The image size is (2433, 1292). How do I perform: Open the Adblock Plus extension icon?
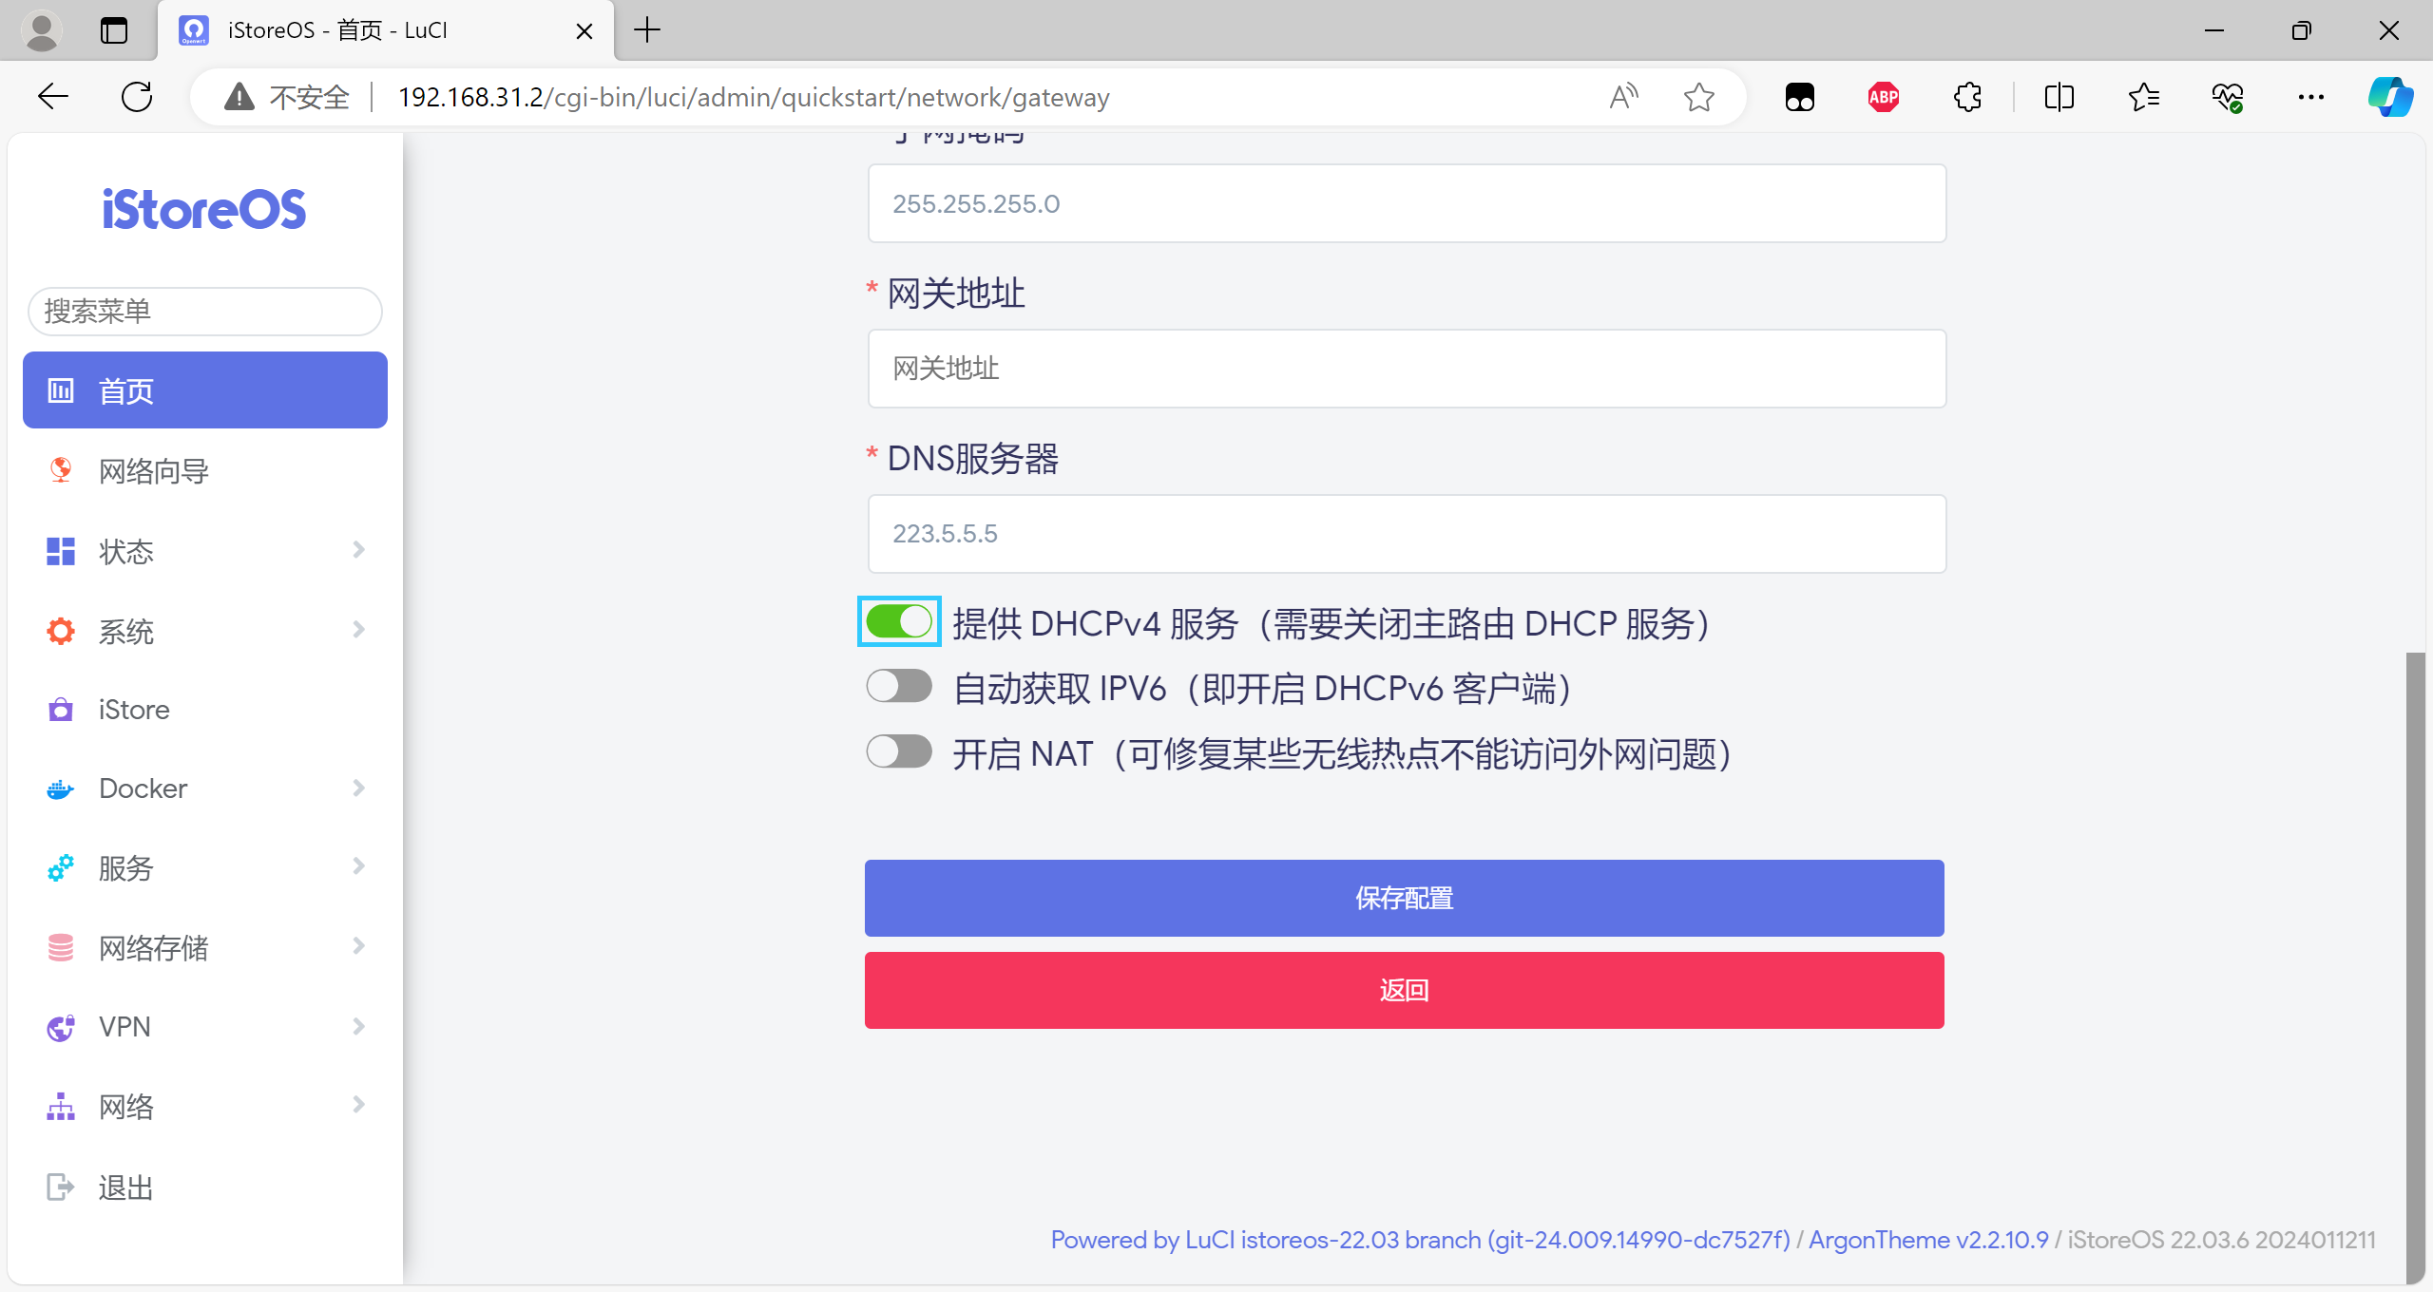tap(1883, 97)
